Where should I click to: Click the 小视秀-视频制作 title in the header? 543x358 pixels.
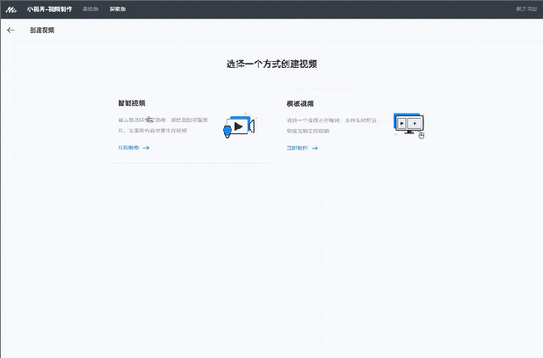tap(49, 9)
